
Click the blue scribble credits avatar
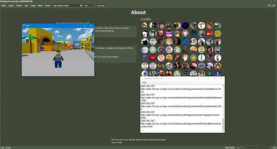pos(185,41)
